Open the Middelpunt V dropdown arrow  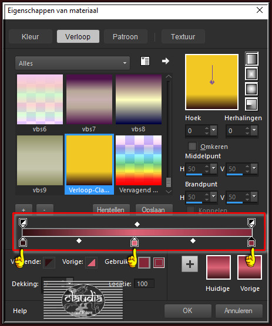(x=254, y=168)
